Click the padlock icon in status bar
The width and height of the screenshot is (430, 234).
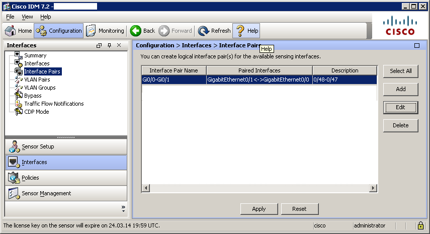420,225
